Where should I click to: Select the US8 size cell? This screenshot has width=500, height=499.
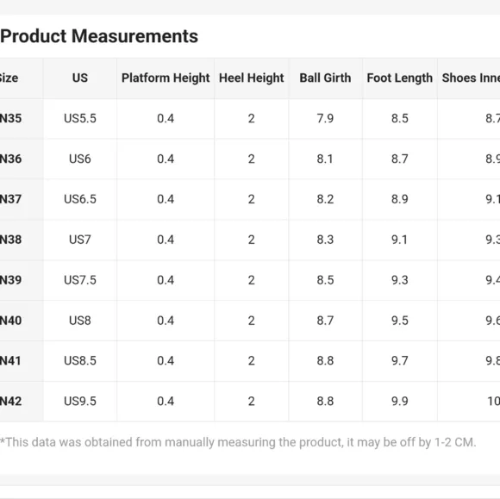click(80, 320)
